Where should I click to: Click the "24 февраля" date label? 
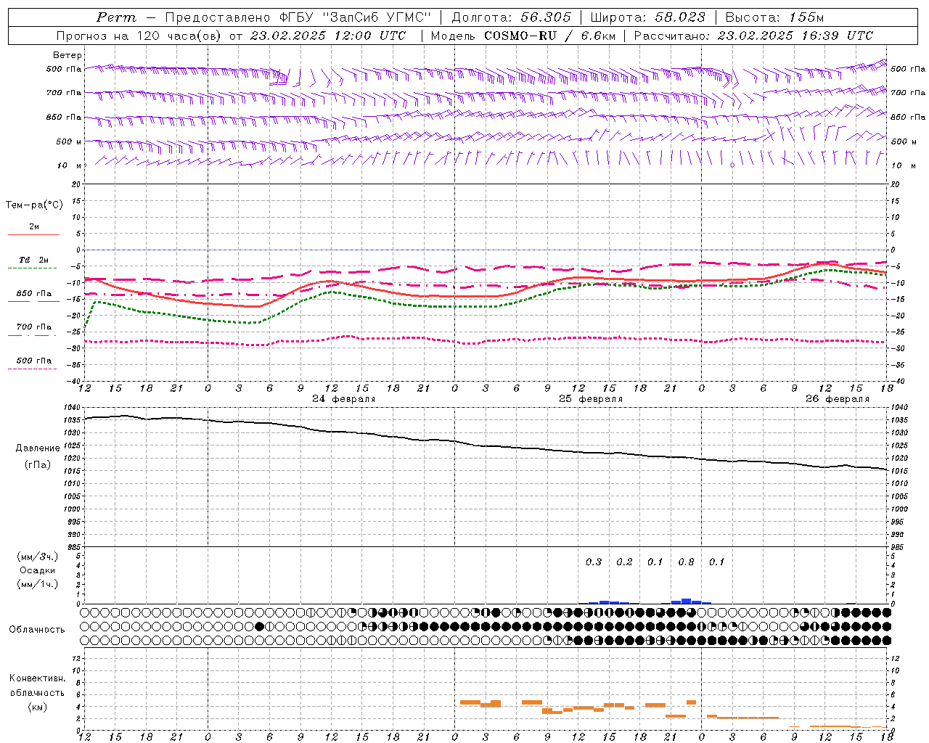[344, 399]
